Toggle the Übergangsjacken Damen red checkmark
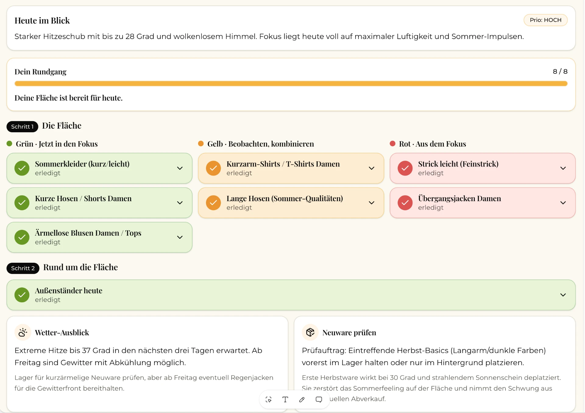Image resolution: width=585 pixels, height=413 pixels. pyautogui.click(x=405, y=203)
